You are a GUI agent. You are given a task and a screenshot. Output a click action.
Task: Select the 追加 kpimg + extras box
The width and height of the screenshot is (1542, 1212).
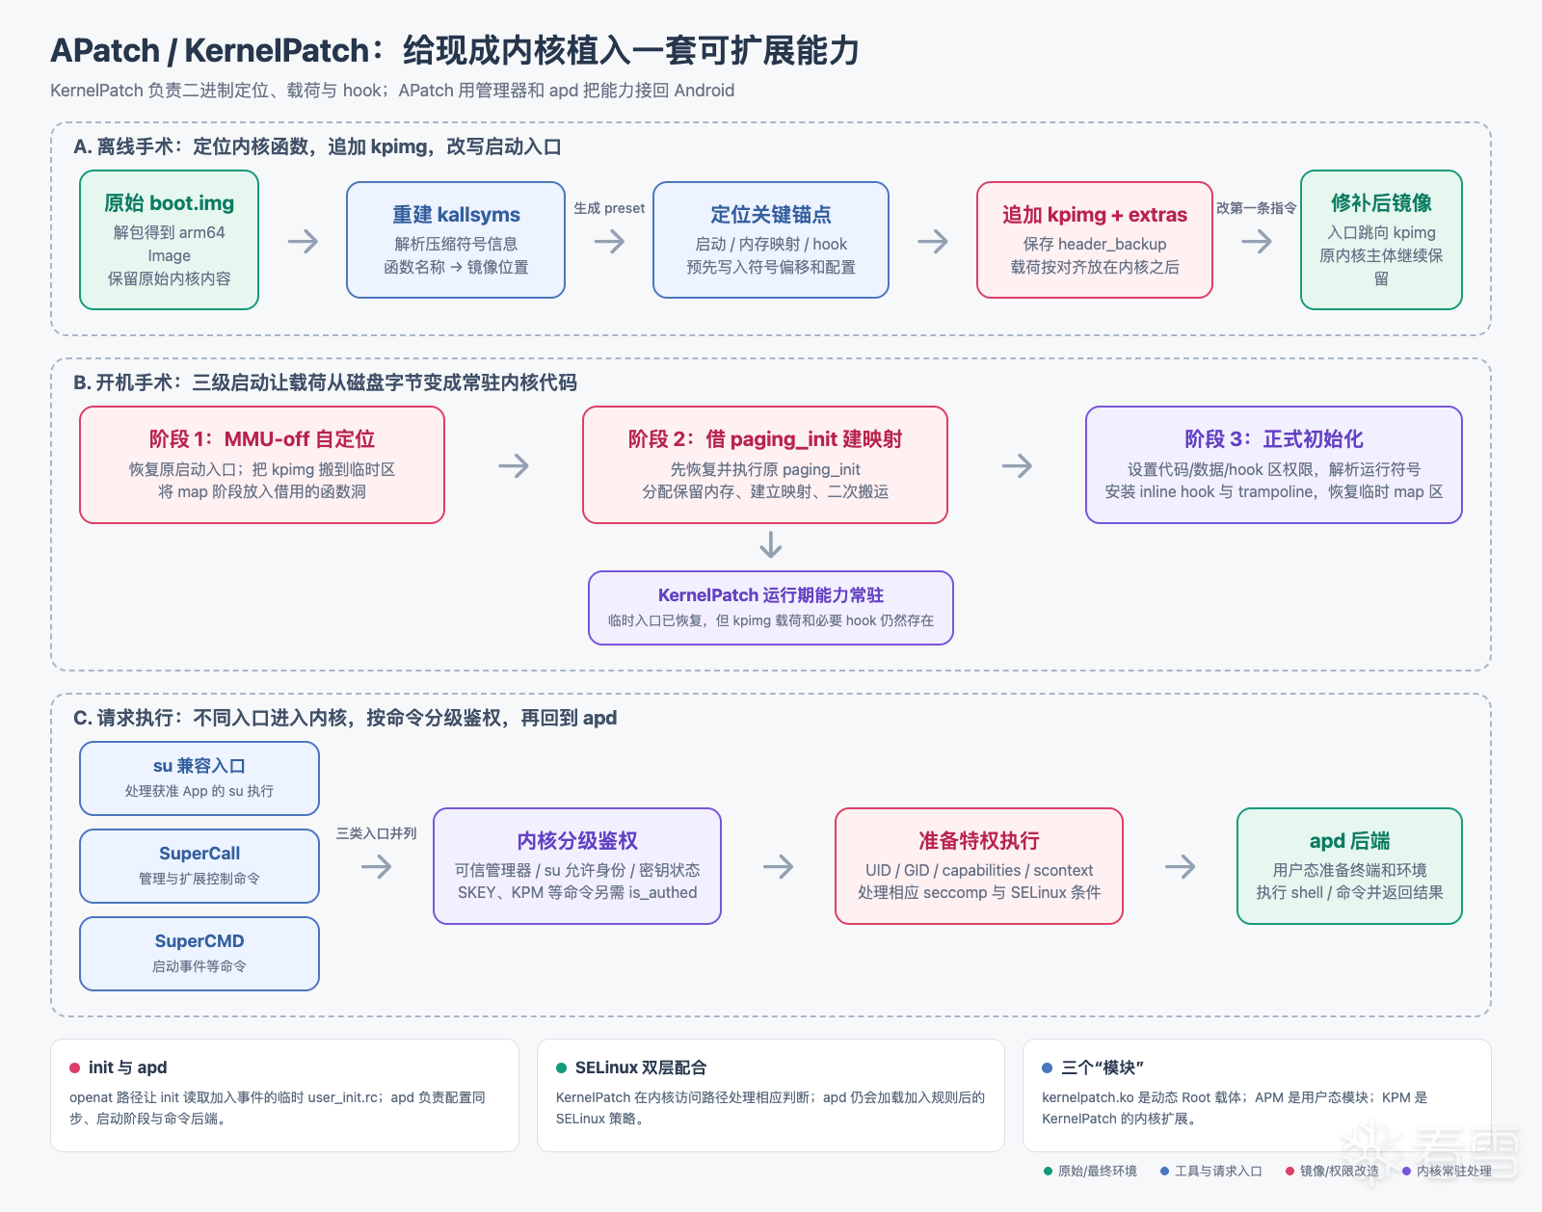click(1095, 240)
